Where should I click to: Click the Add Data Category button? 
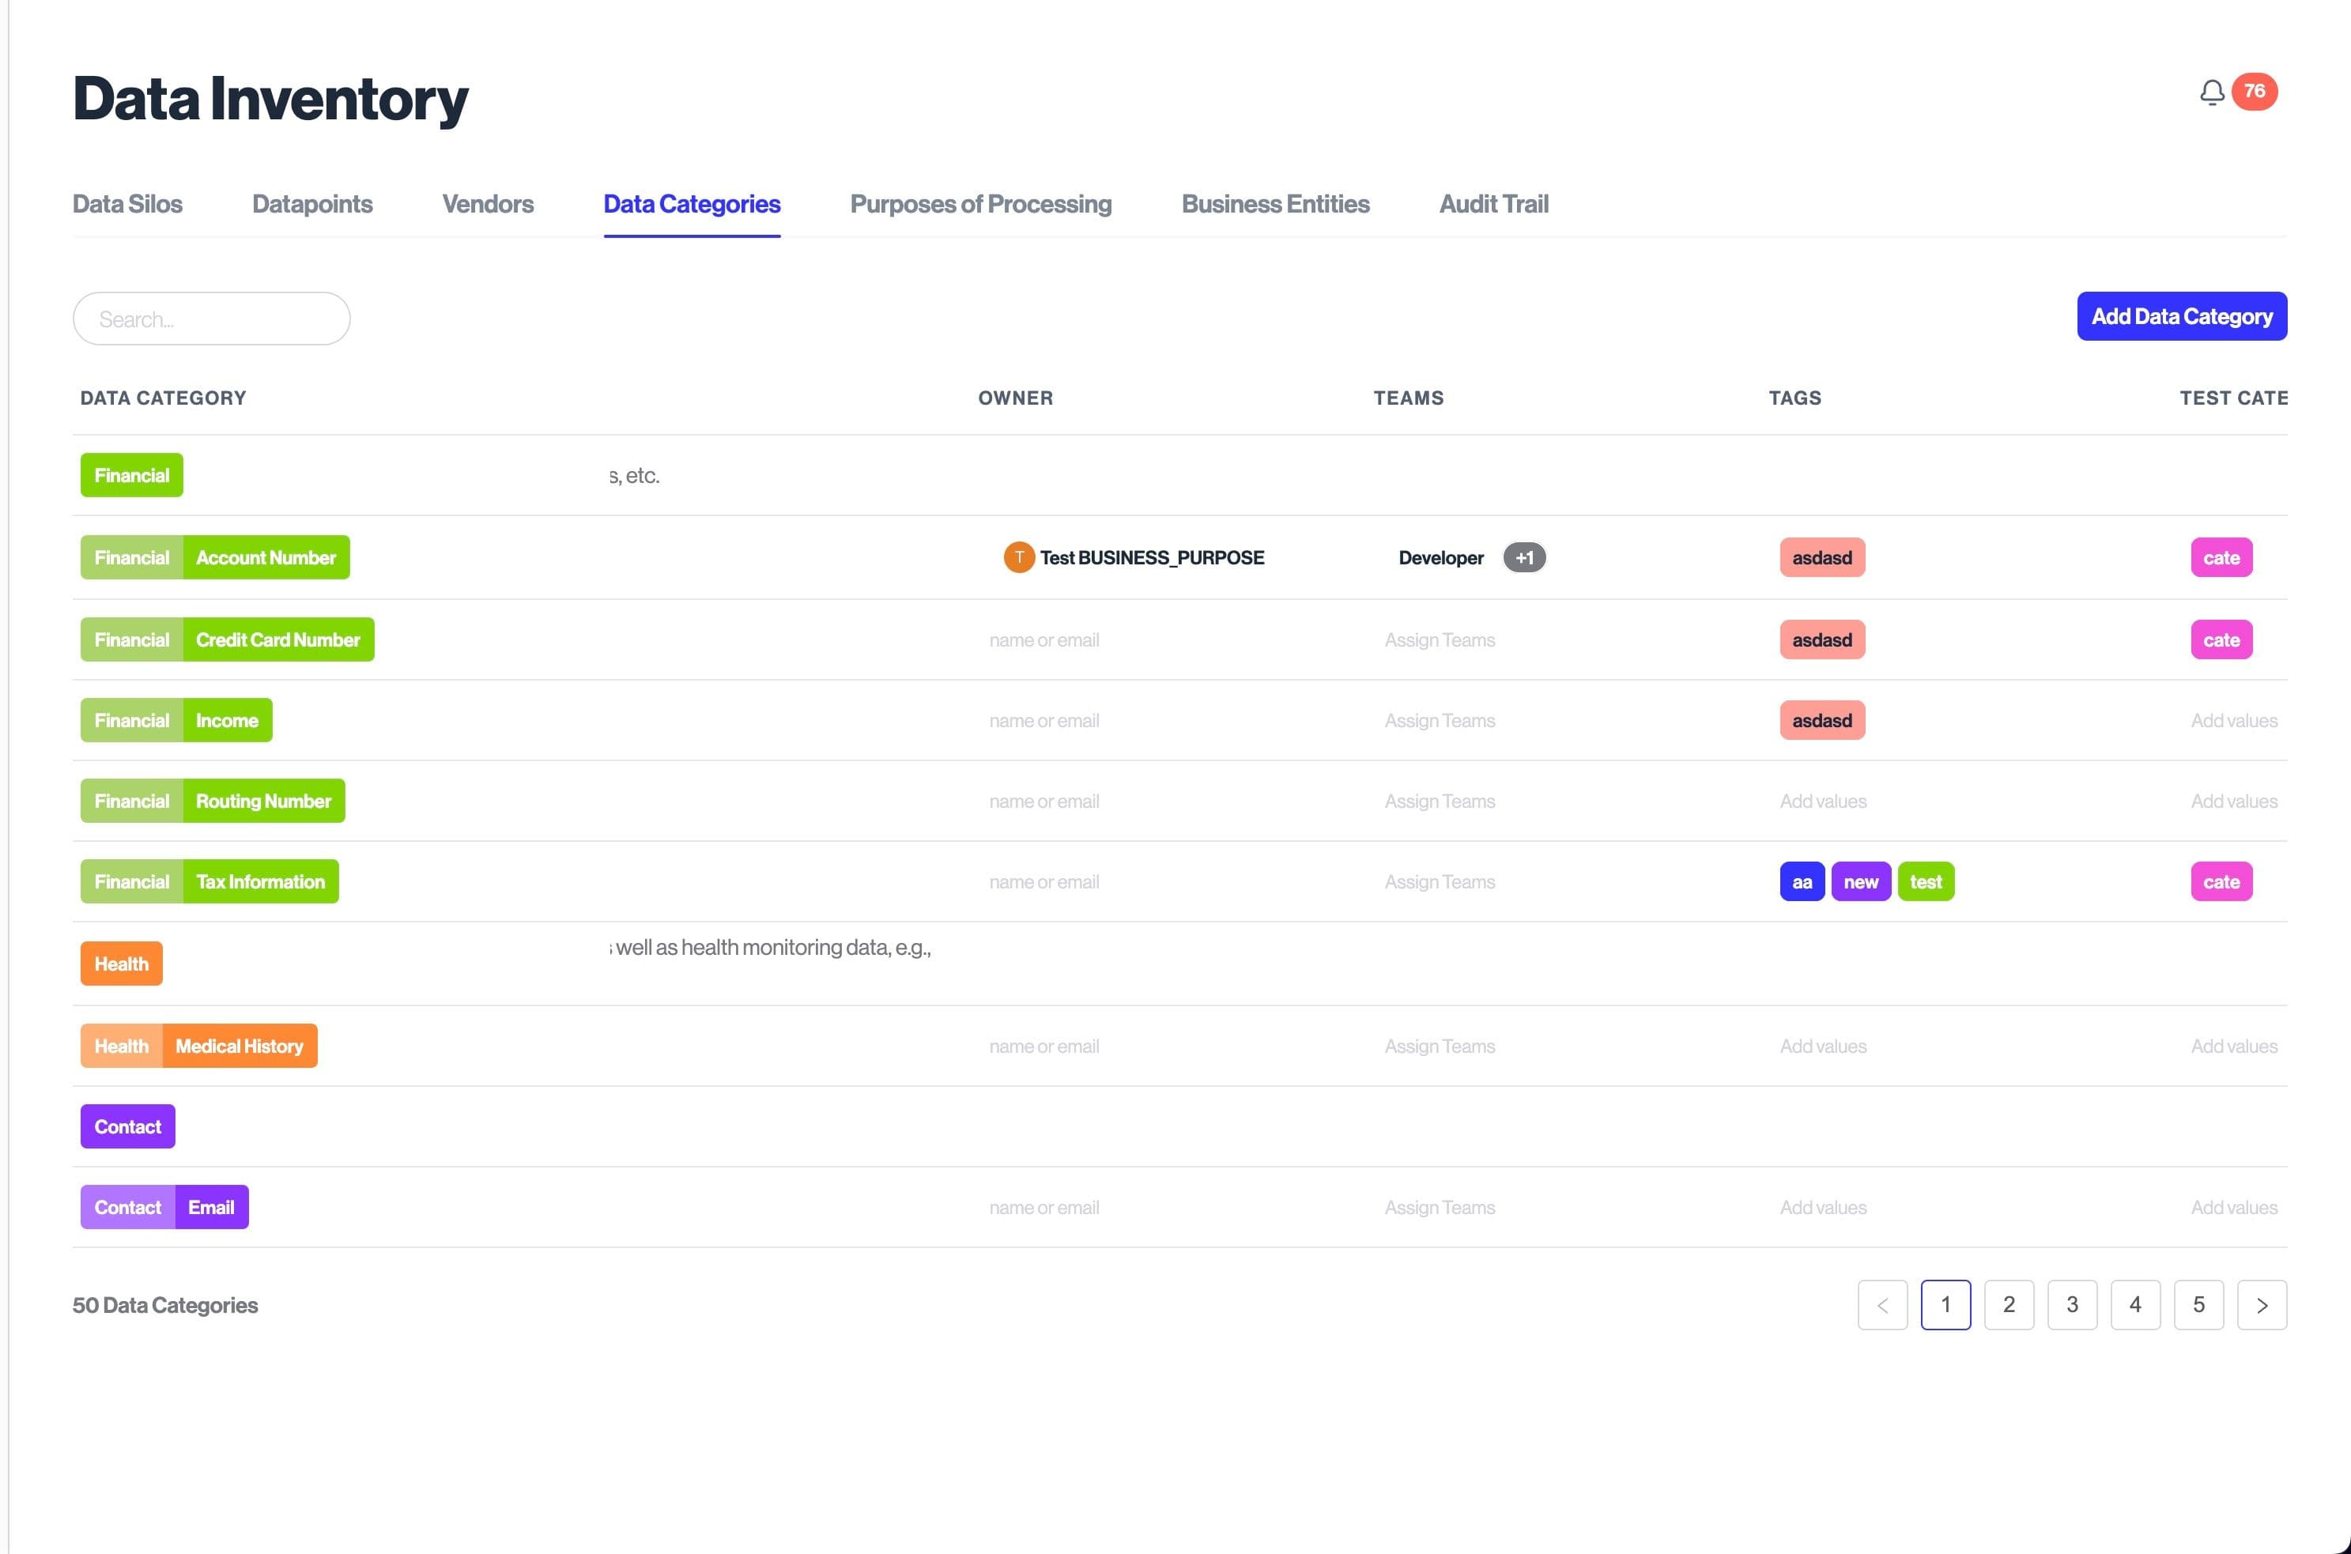(x=2180, y=316)
